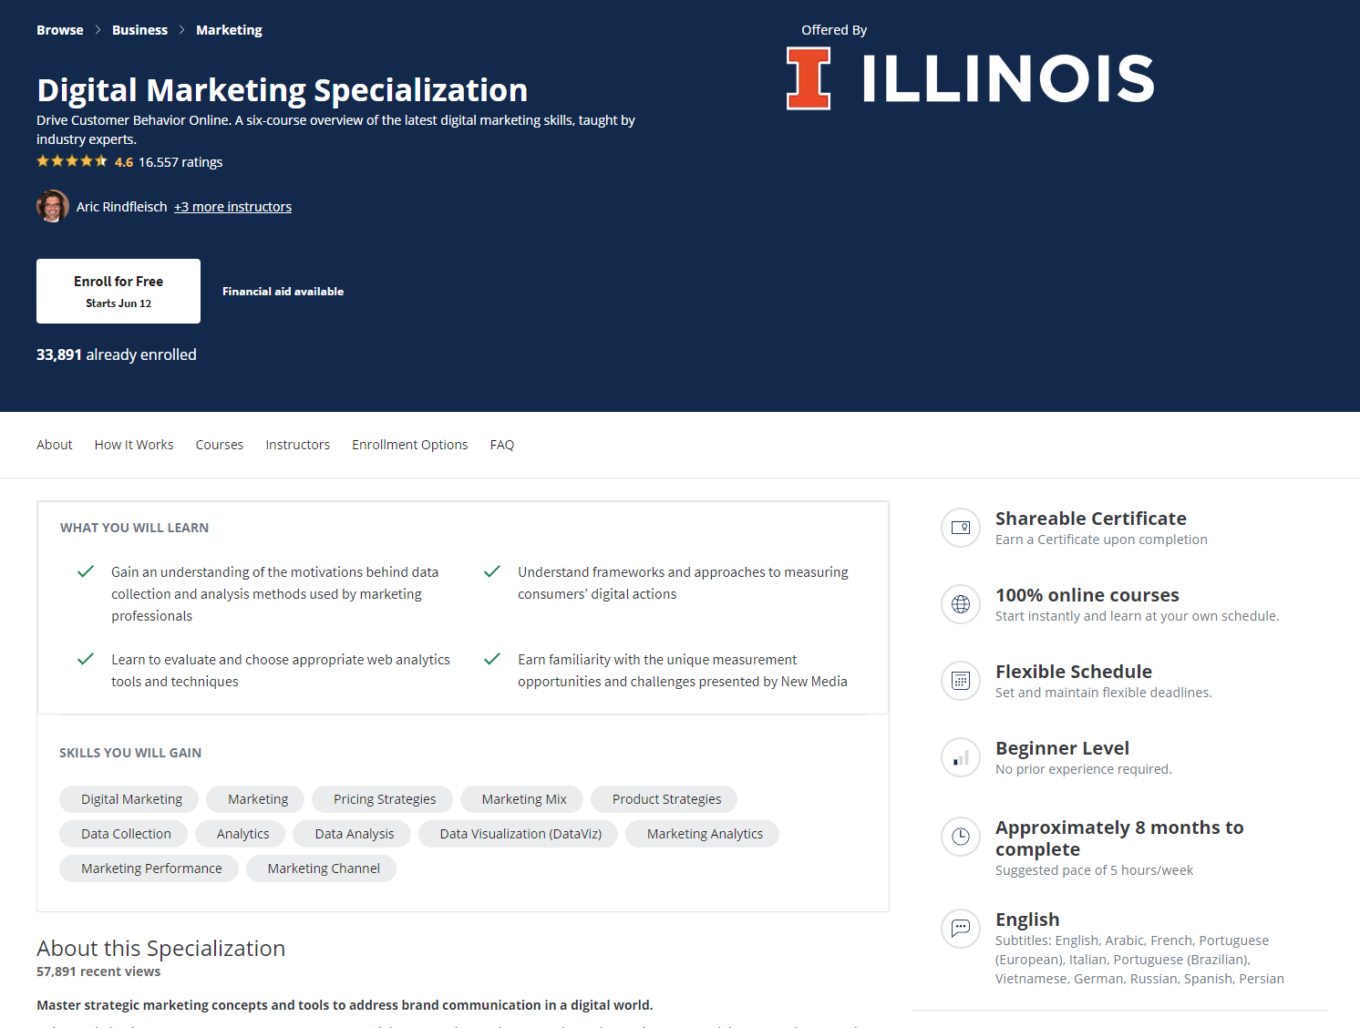The width and height of the screenshot is (1360, 1028).
Task: Choose the Product Strategies skill tag
Action: [664, 799]
